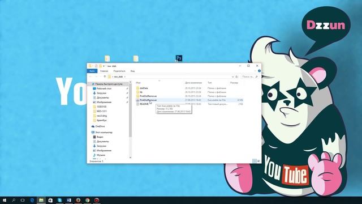Sort by Размер column header
The width and height of the screenshot is (362, 204).
click(234, 83)
